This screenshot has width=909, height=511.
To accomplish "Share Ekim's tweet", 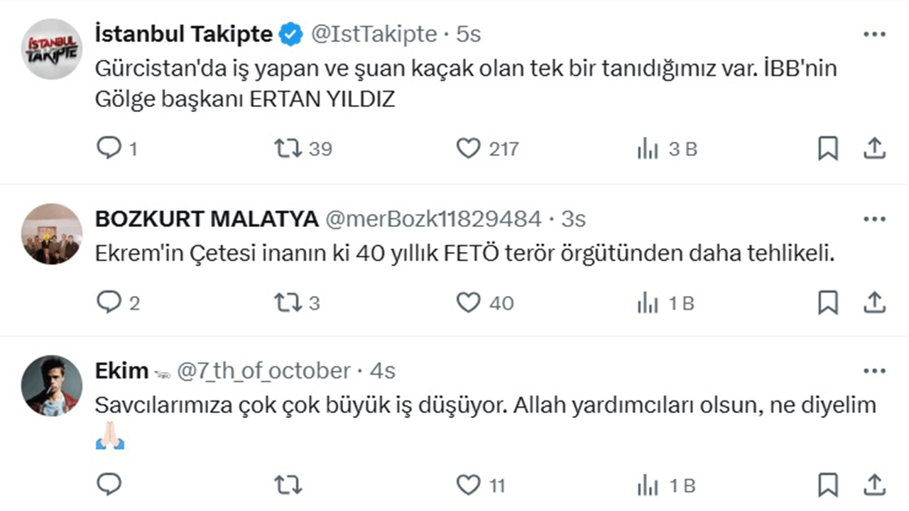I will coord(874,485).
